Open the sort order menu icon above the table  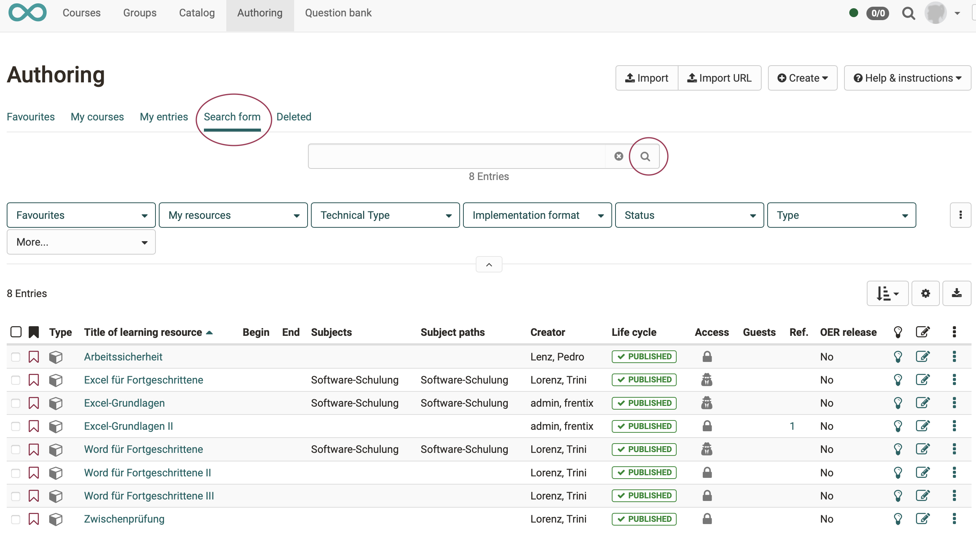(887, 293)
